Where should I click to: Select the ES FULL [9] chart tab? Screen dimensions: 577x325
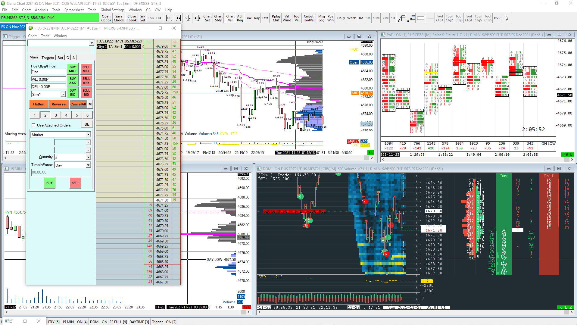(118, 322)
